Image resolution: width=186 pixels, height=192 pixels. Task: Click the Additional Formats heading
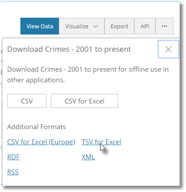click(x=36, y=127)
